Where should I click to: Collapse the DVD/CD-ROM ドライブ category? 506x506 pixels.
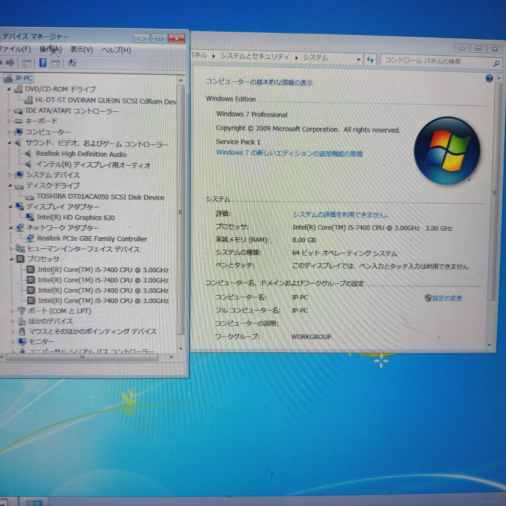9,89
